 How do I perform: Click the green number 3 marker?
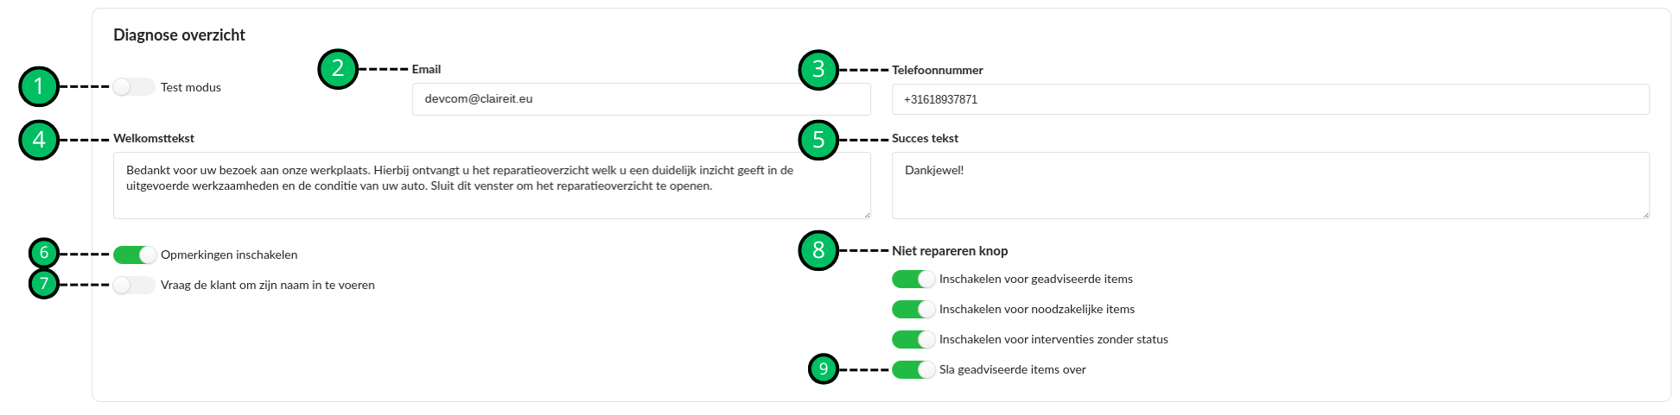click(818, 70)
